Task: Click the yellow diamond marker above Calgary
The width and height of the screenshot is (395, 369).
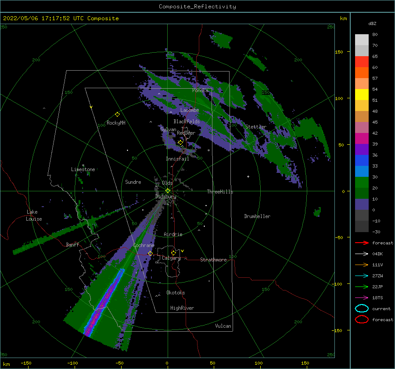Action: [x=173, y=253]
